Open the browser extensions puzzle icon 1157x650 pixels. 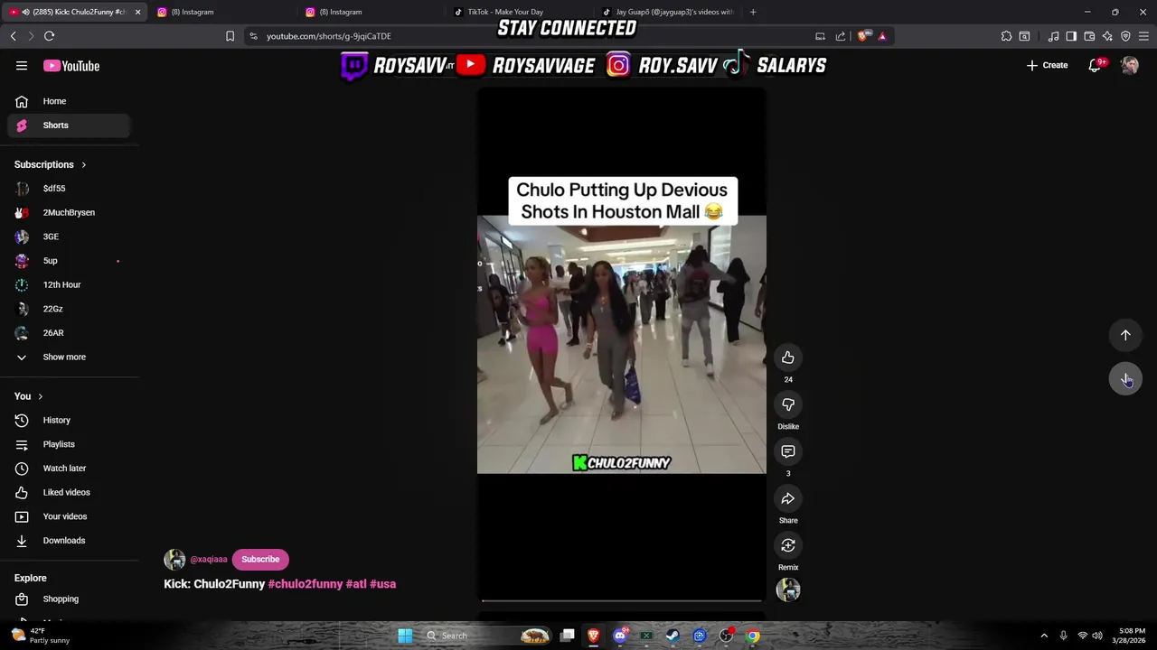pyautogui.click(x=1006, y=36)
